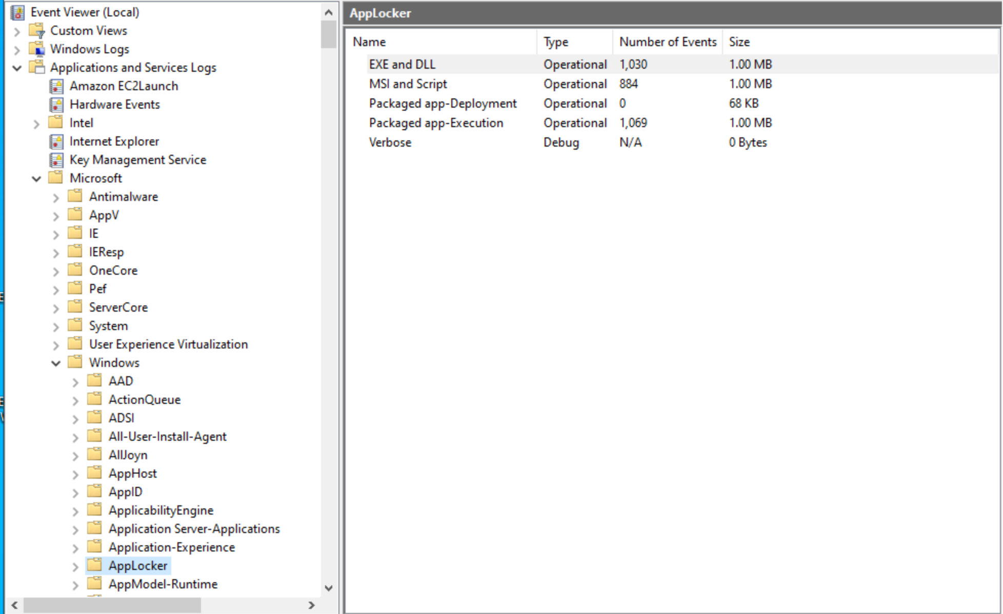
Task: Click the AppLocker folder icon
Action: 95,565
